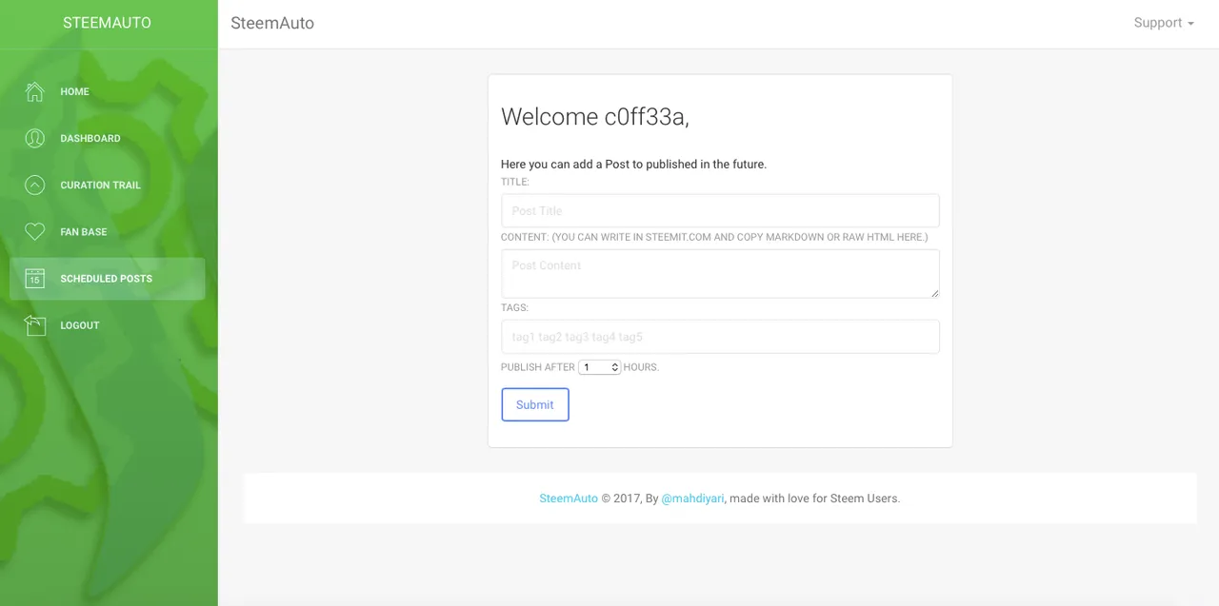Click the Fan Base heart icon
This screenshot has height=606, width=1219.
click(34, 231)
